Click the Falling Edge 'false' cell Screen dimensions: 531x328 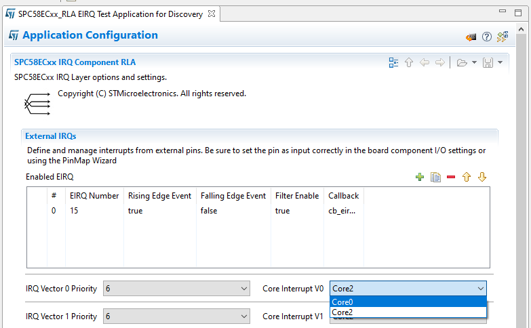pos(233,211)
